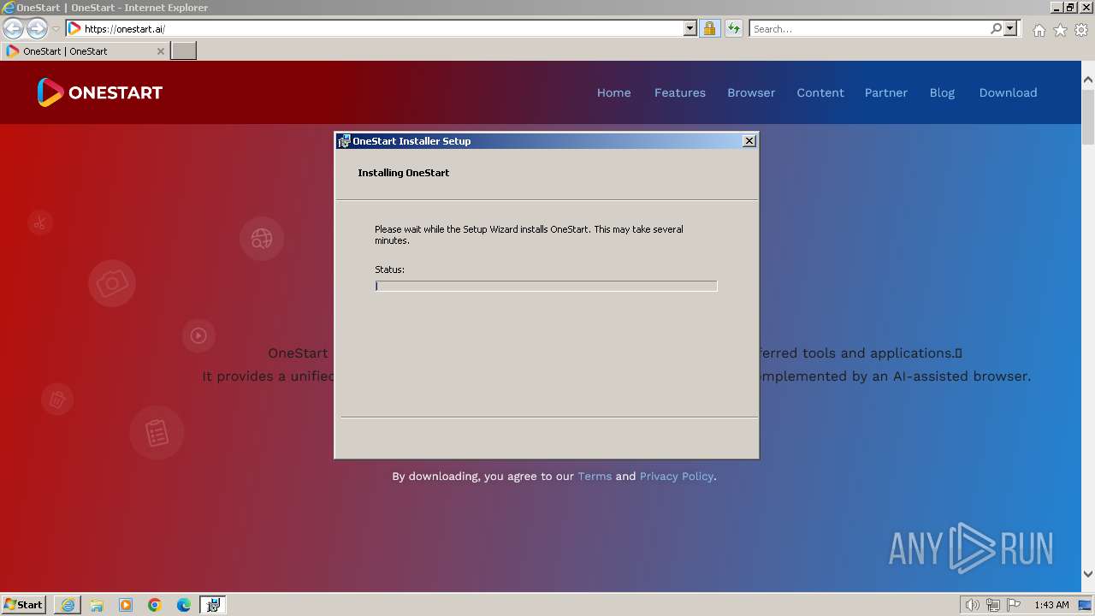Open a new blank tab
1095x616 pixels.
tap(184, 51)
